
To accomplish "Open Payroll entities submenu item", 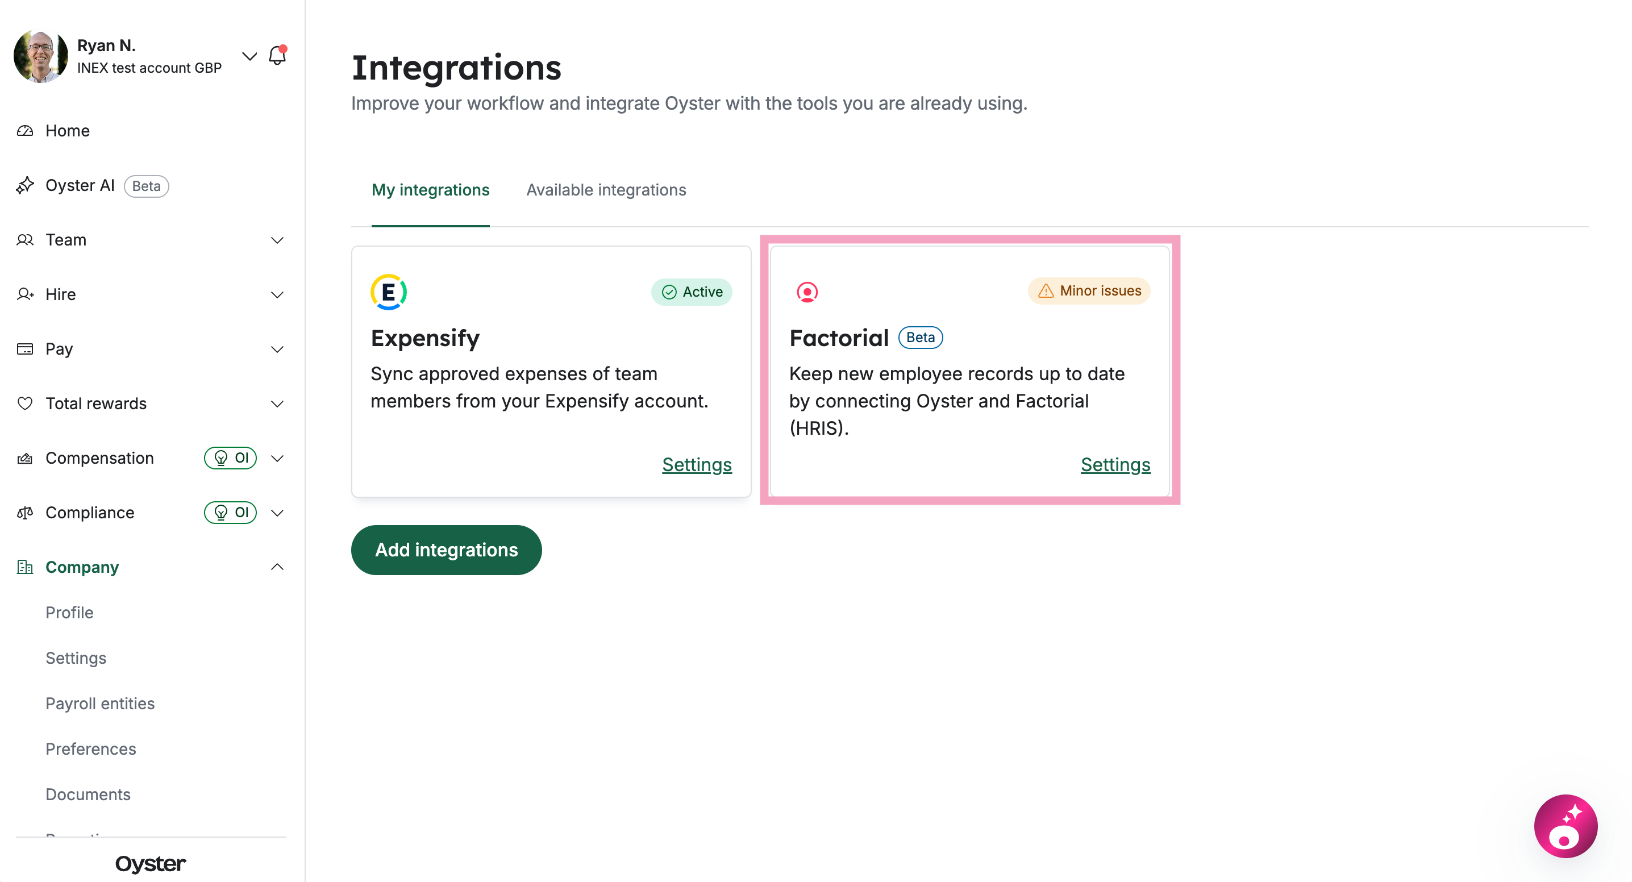I will point(99,704).
